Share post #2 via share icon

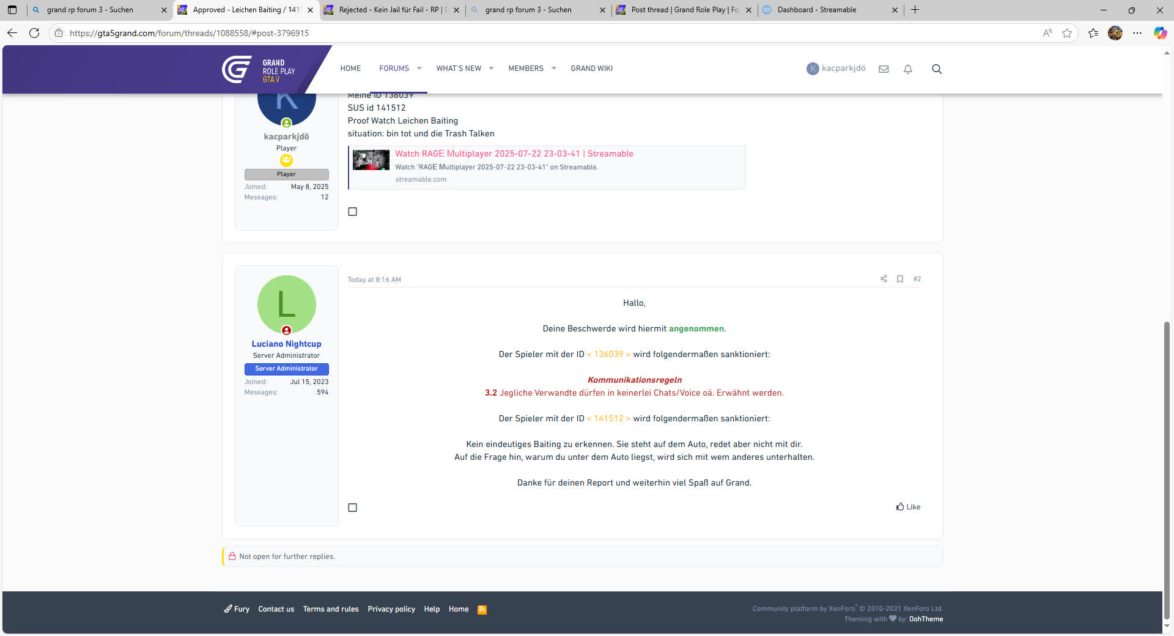pos(884,279)
